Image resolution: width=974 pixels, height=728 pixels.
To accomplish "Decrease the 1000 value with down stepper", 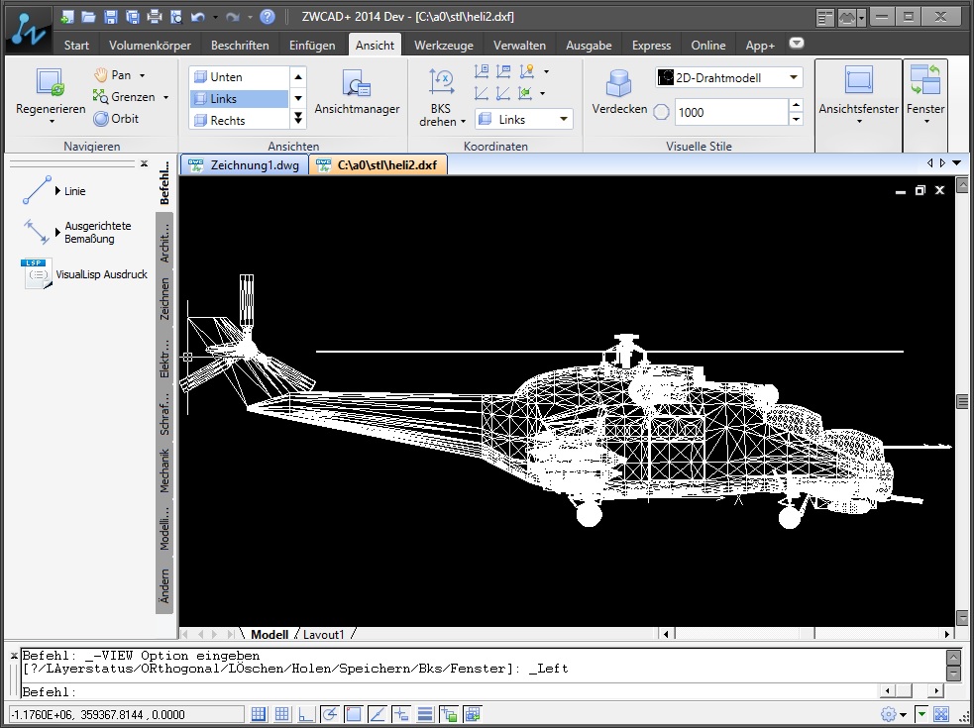I will [x=796, y=119].
